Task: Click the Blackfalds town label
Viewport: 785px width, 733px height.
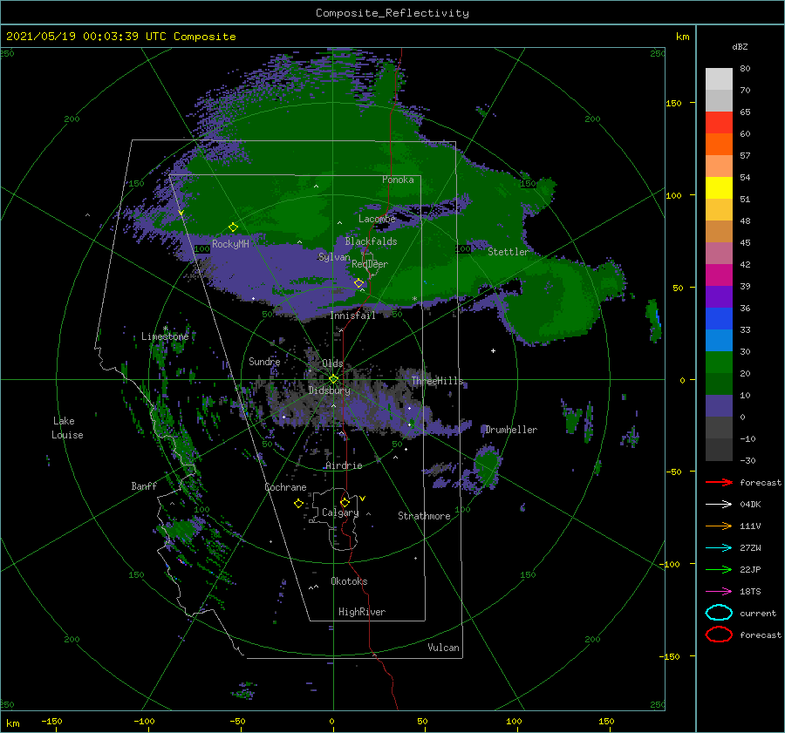Action: tap(371, 241)
